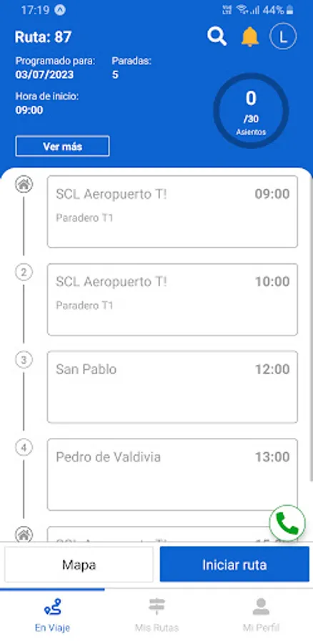313x644 pixels.
Task: Tap the battery indicator in status bar
Action: (290, 10)
